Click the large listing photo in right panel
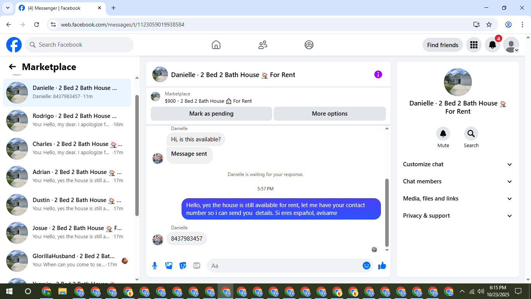The height and width of the screenshot is (299, 531). point(458,82)
